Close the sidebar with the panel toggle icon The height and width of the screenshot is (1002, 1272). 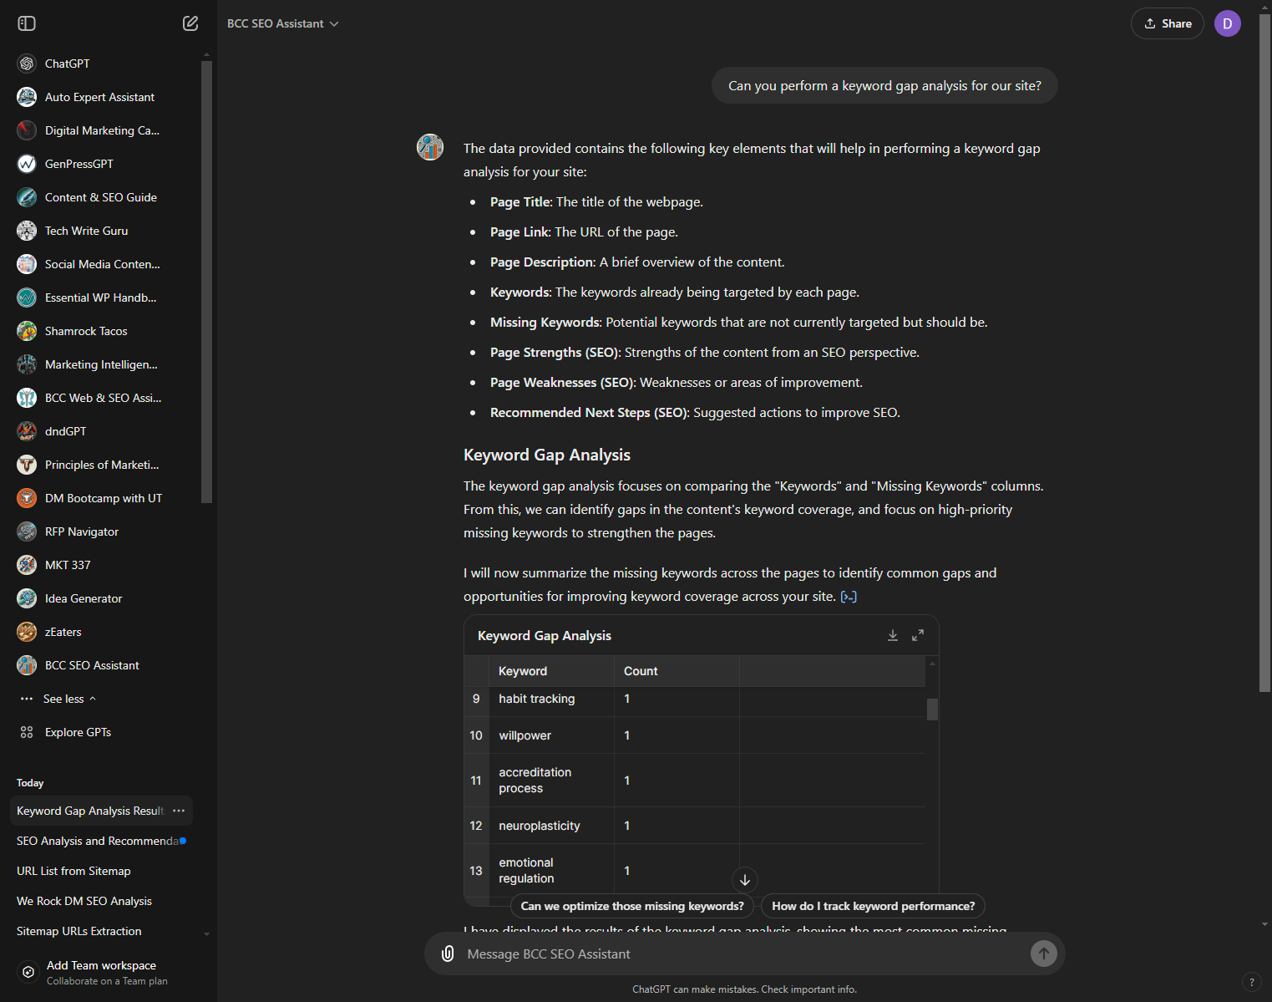27,23
